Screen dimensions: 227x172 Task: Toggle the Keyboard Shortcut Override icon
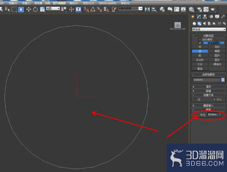(x=78, y=10)
